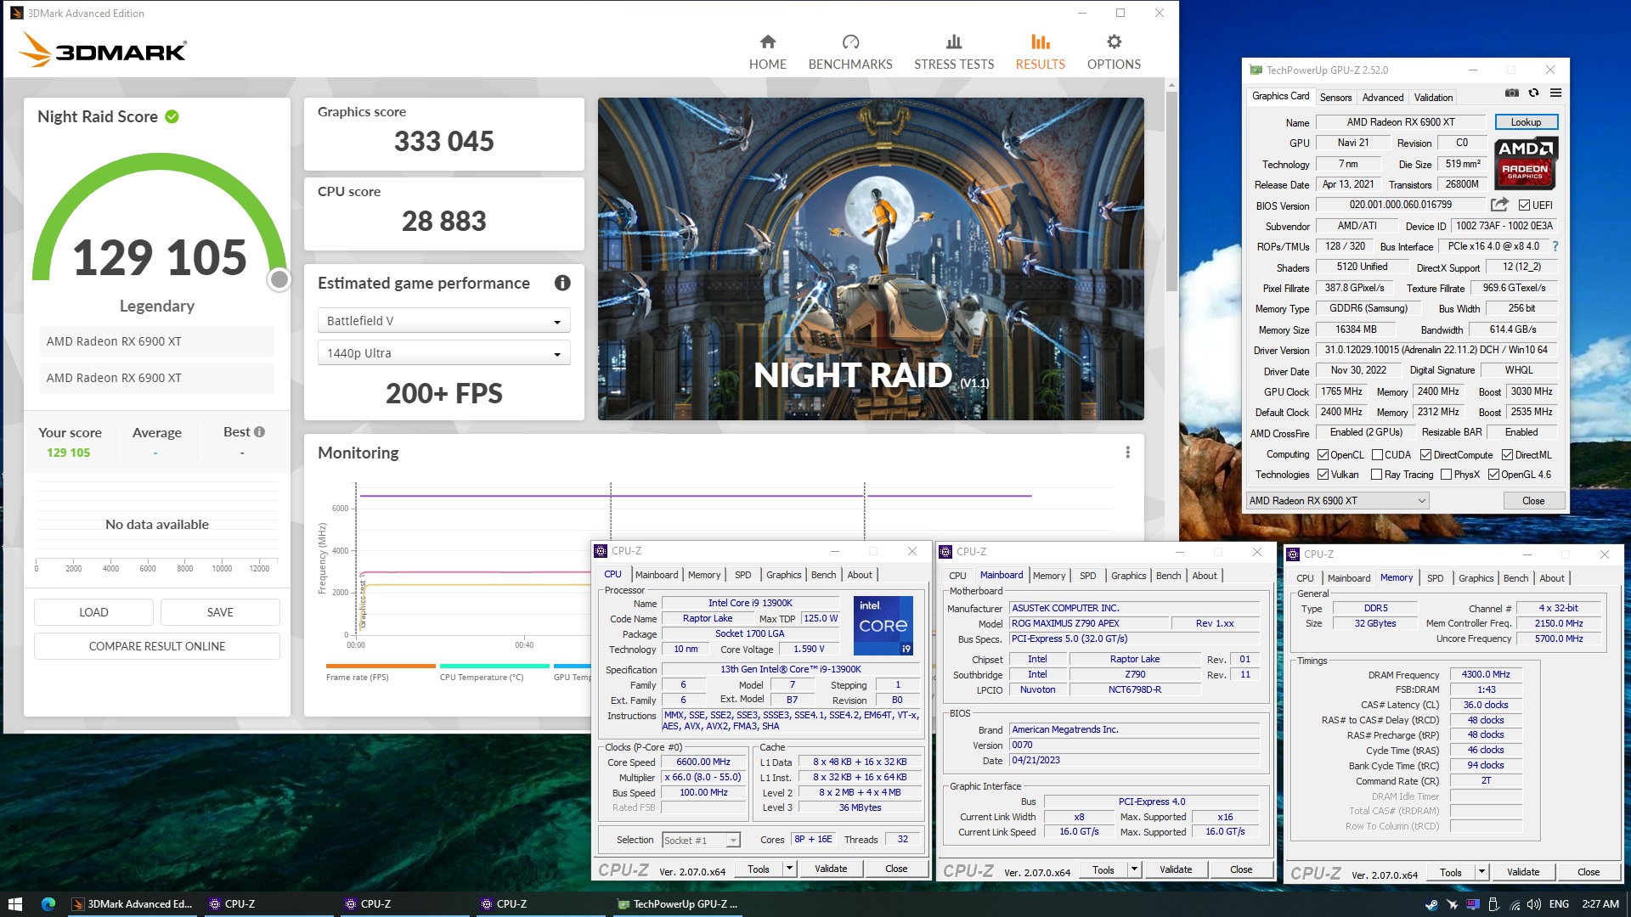Click the 60 FPS monitor tray icon
This screenshot has width=1631, height=917.
tap(1473, 904)
